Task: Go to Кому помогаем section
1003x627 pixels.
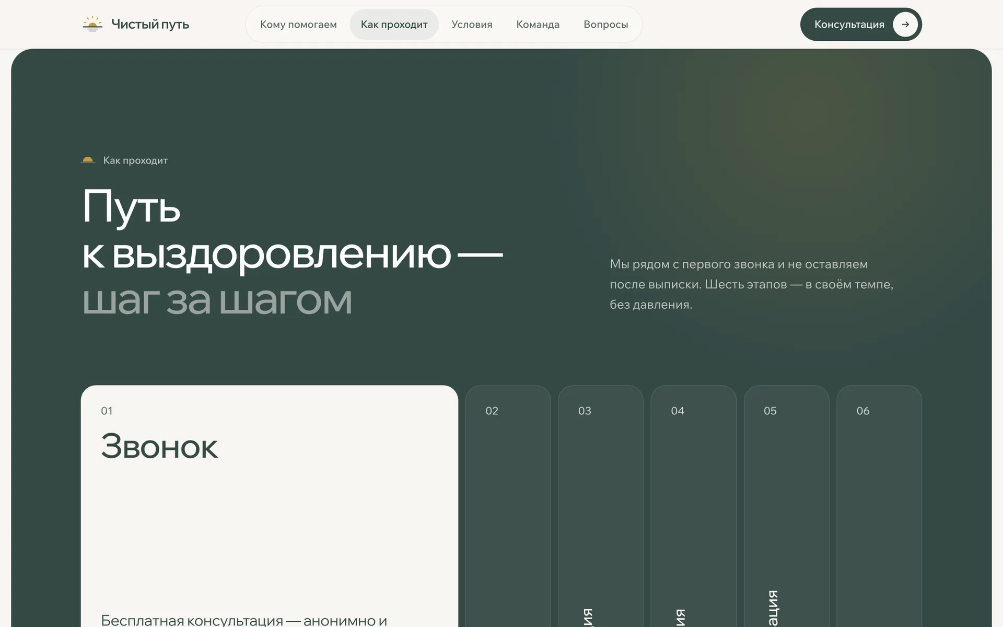Action: (298, 25)
